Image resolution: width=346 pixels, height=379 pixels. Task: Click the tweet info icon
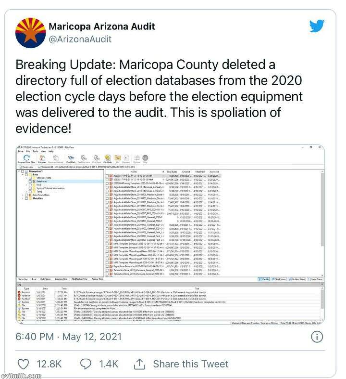[316, 337]
